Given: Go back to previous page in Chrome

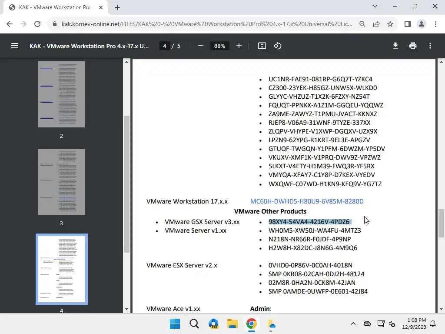Looking at the screenshot, I should [x=10, y=24].
